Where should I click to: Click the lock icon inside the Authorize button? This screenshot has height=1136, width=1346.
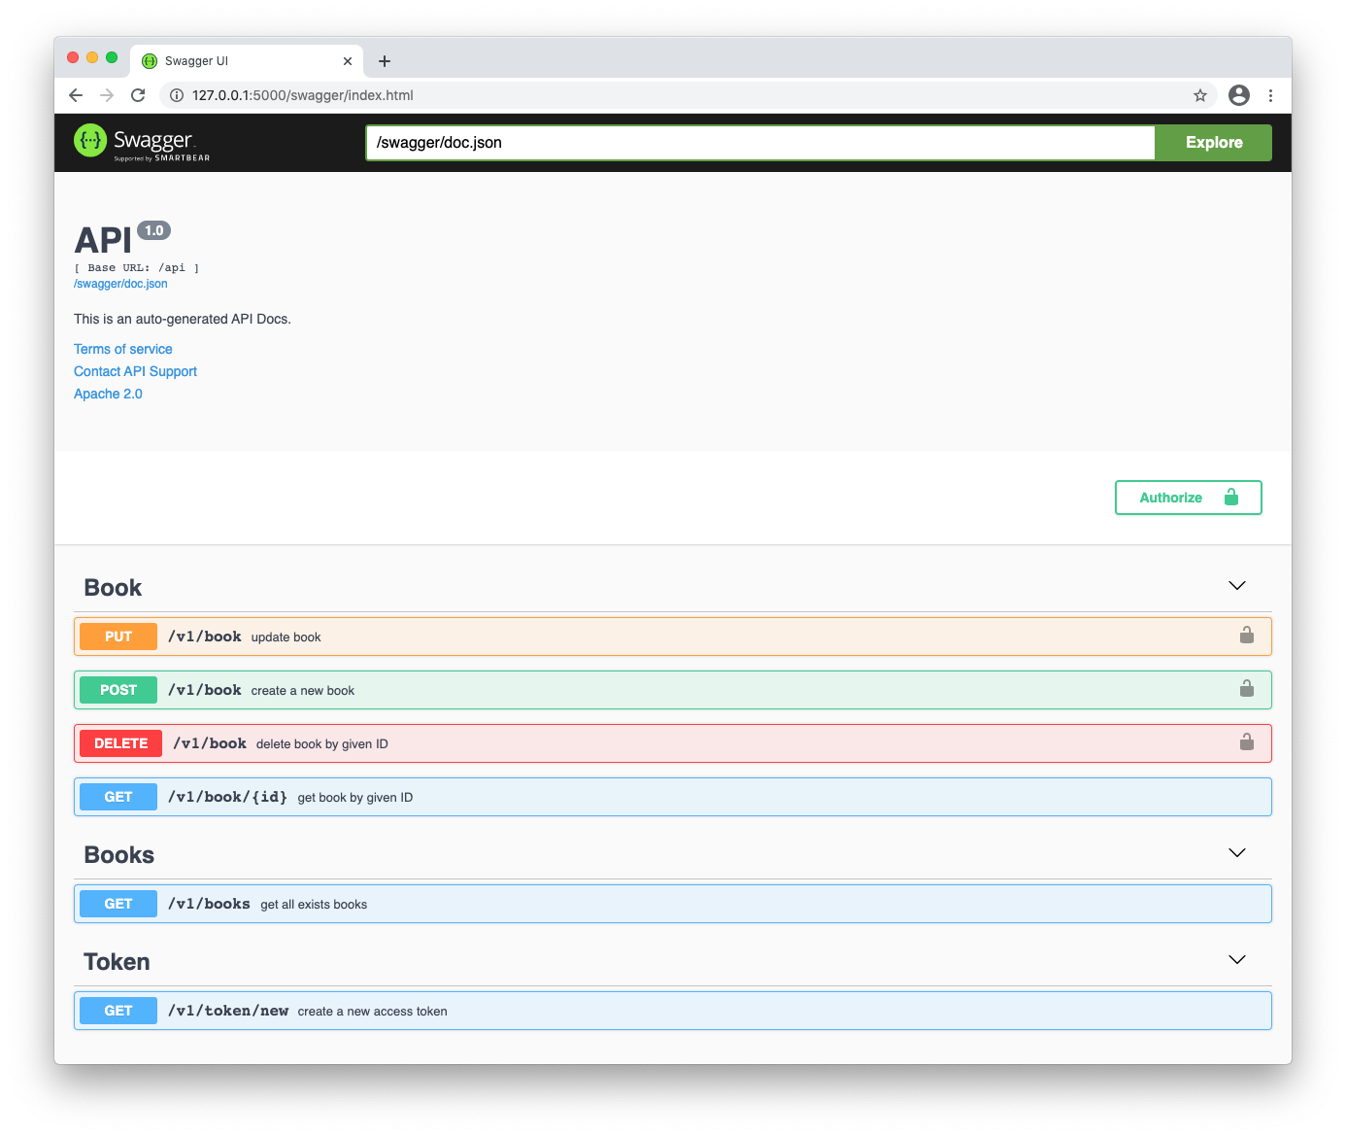[x=1230, y=497]
